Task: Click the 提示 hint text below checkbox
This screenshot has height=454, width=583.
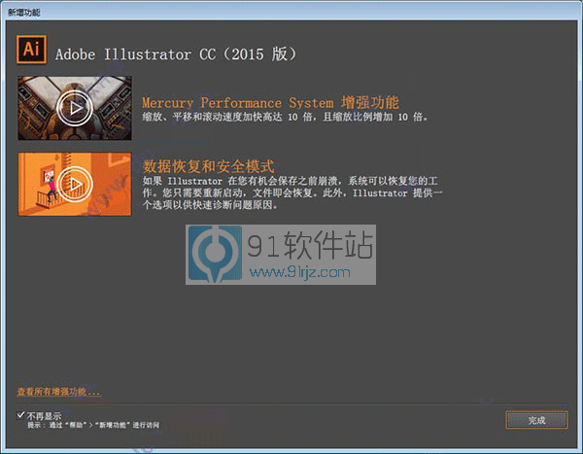Action: coord(92,425)
